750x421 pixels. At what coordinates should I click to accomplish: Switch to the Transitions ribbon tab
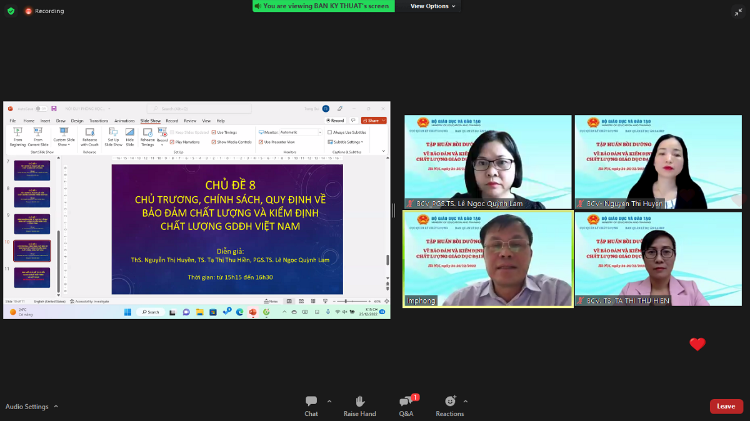98,121
